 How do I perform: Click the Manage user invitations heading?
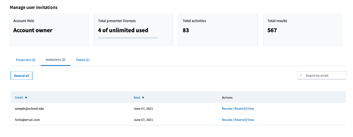click(x=34, y=8)
